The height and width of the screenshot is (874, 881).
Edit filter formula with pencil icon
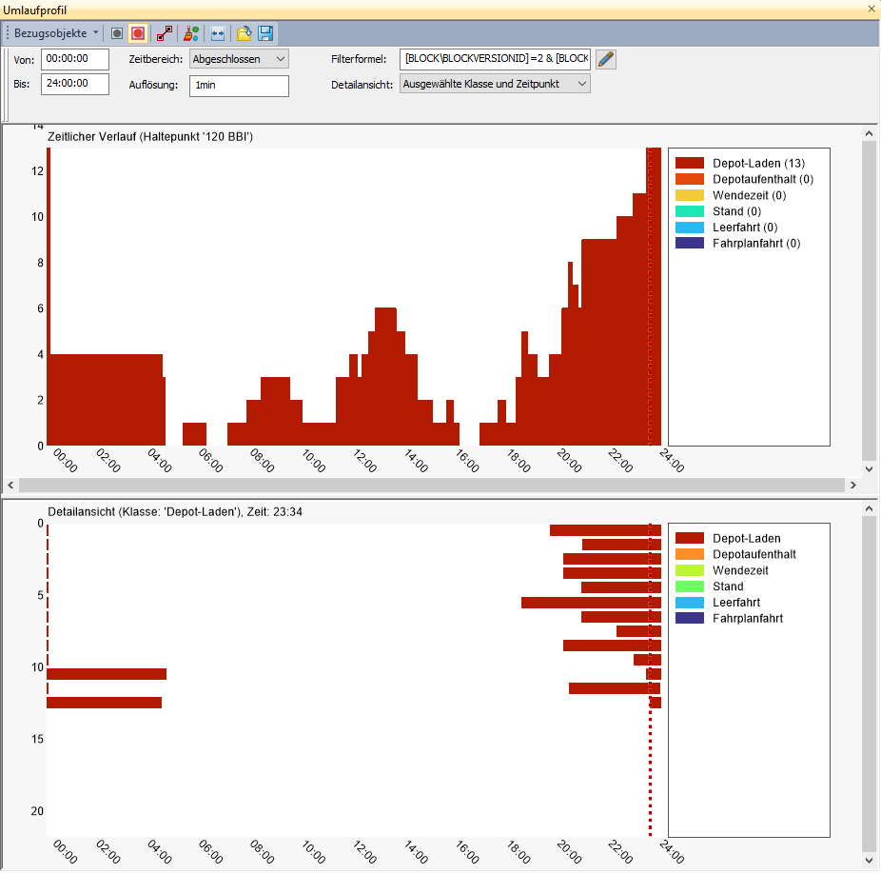[606, 59]
